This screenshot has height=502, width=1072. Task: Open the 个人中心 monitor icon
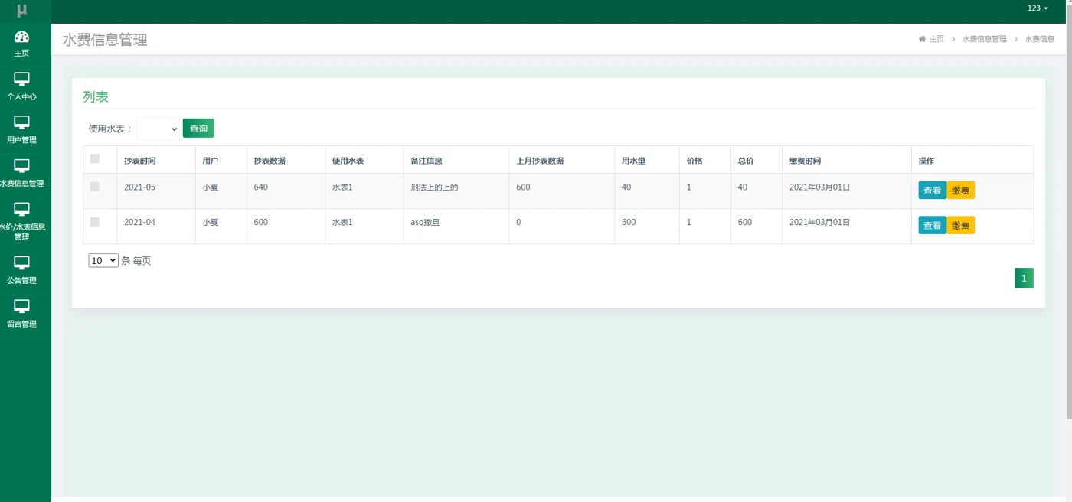21,80
